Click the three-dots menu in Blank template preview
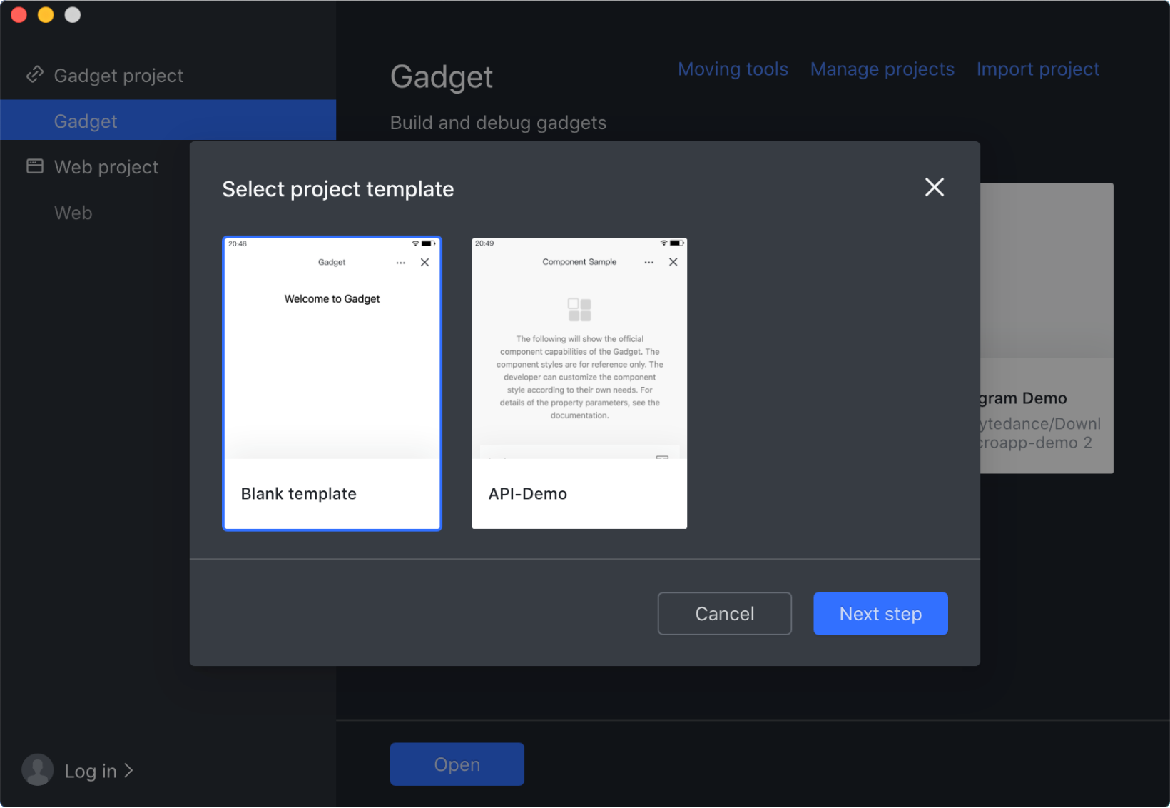The height and width of the screenshot is (808, 1170). click(x=401, y=263)
